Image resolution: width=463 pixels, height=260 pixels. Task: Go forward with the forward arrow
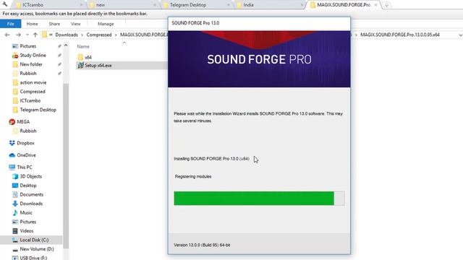point(18,35)
